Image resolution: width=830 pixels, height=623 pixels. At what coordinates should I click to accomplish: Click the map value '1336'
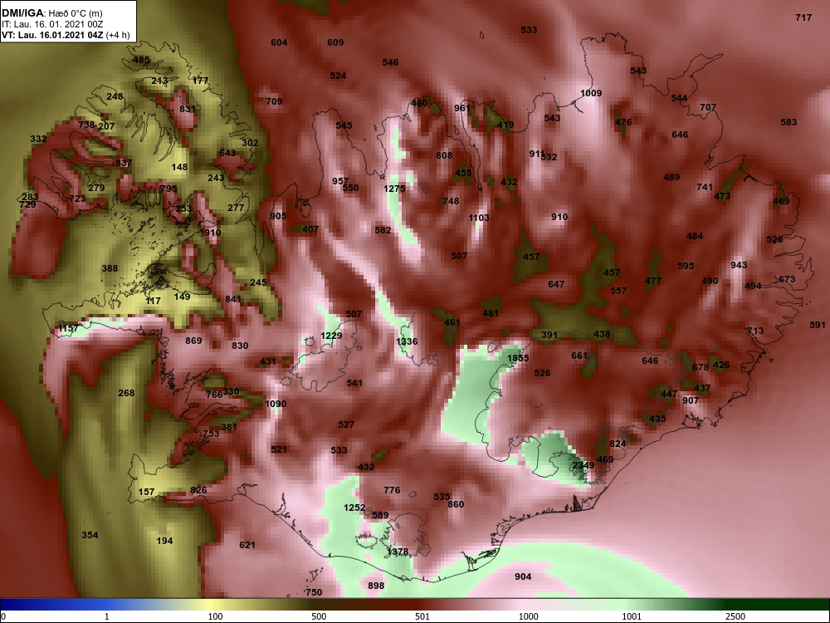407,341
